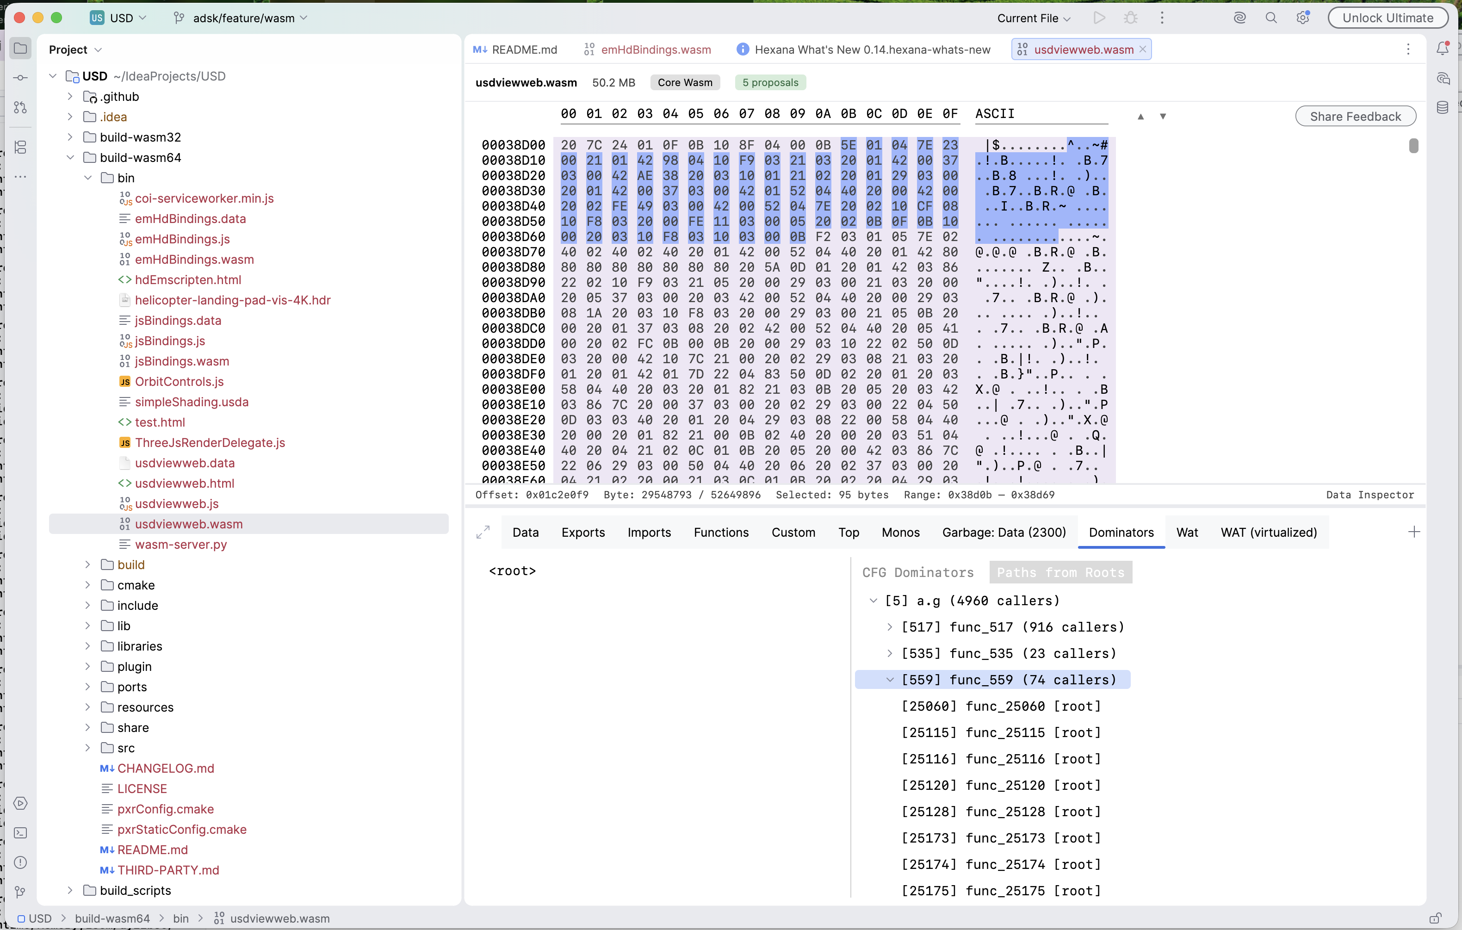
Task: Open the Terminal tool window icon
Action: click(x=21, y=833)
